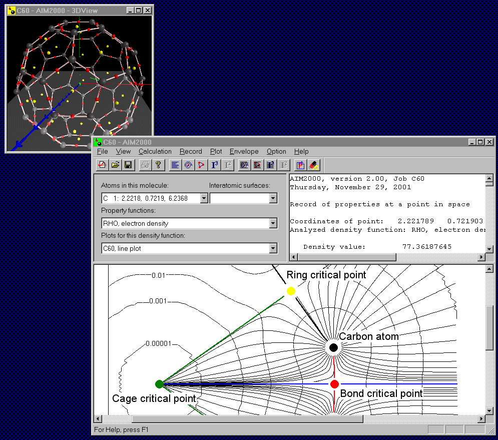Maximize the C60 - AIM2000 - 3DView window
The height and width of the screenshot is (440, 498).
point(139,11)
